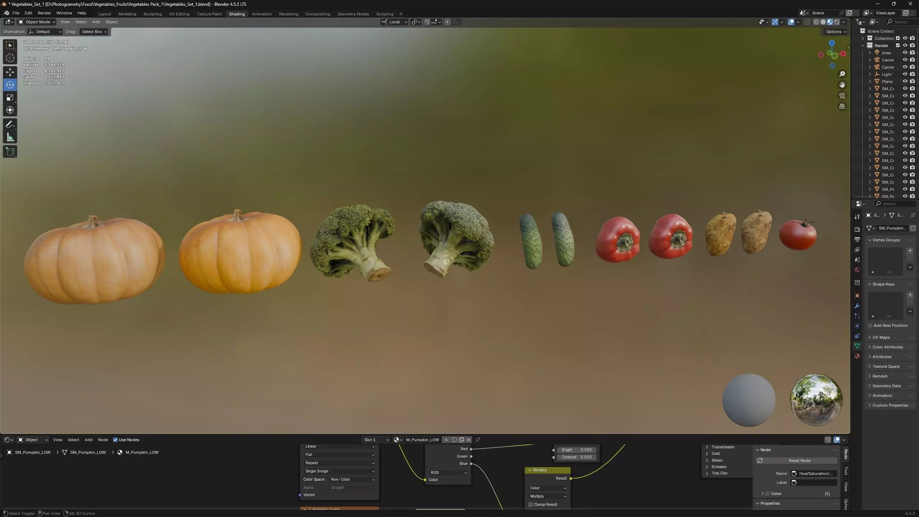
Task: Enable Clamp Result on Multiply node
Action: [x=530, y=504]
